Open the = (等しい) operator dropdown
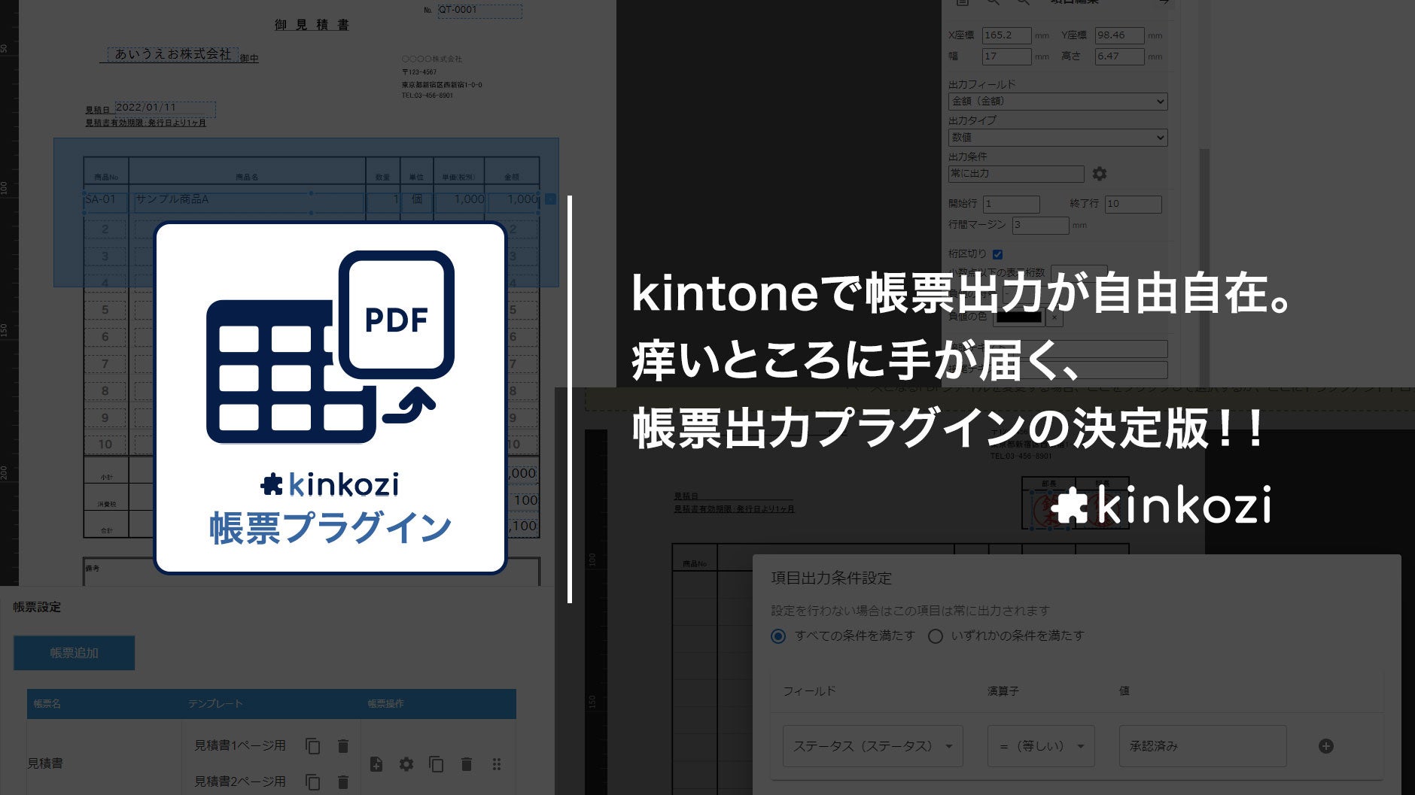The height and width of the screenshot is (795, 1415). 1041,746
